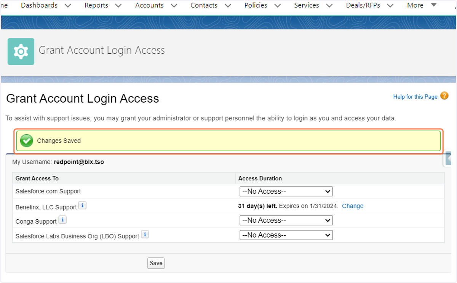Expand the Dashboards tab arrow
The width and height of the screenshot is (457, 283).
[68, 6]
